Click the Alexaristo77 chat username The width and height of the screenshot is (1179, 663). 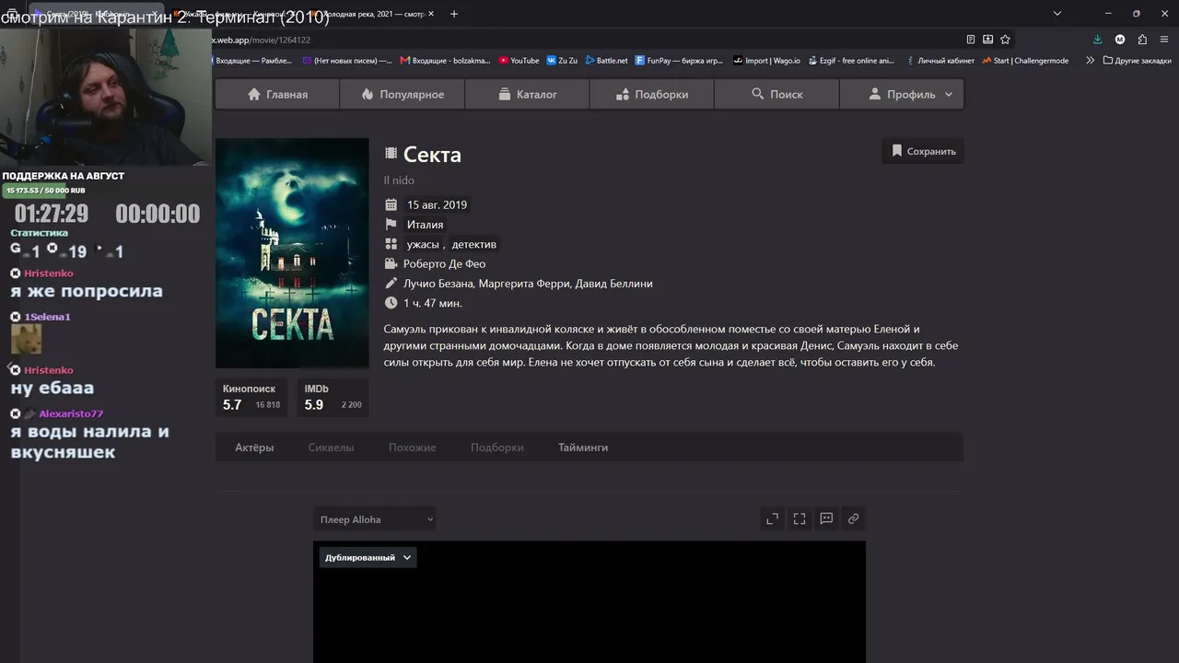[71, 414]
